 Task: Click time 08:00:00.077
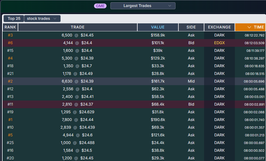coord(254,158)
